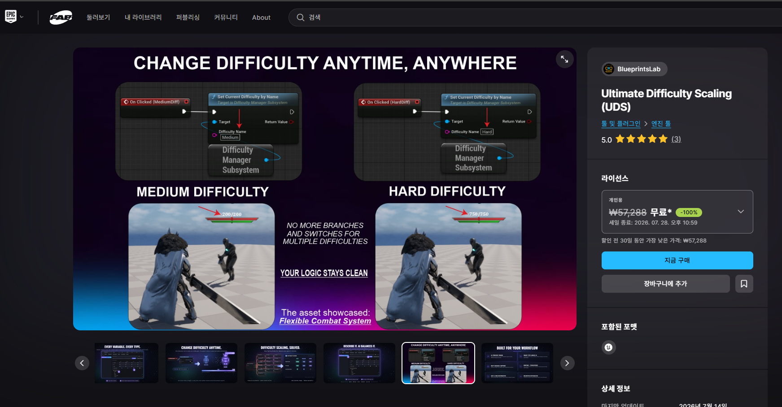782x407 pixels.
Task: Open the 툴 및 플러그인 category link
Action: pos(621,124)
